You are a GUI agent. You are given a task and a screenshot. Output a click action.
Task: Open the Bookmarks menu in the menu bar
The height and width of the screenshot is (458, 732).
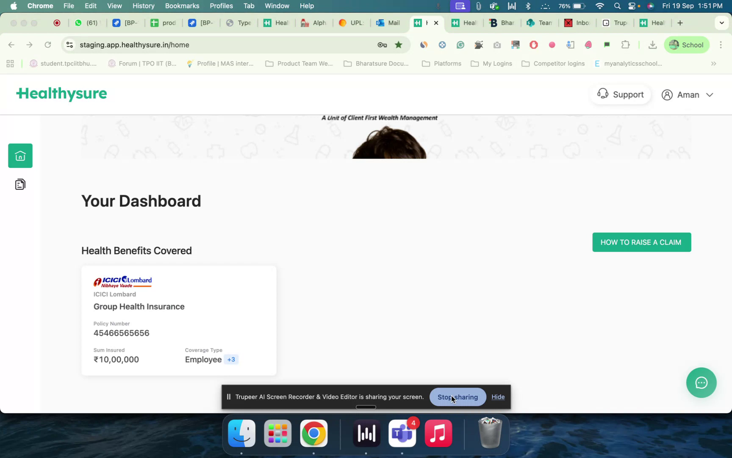(x=182, y=6)
